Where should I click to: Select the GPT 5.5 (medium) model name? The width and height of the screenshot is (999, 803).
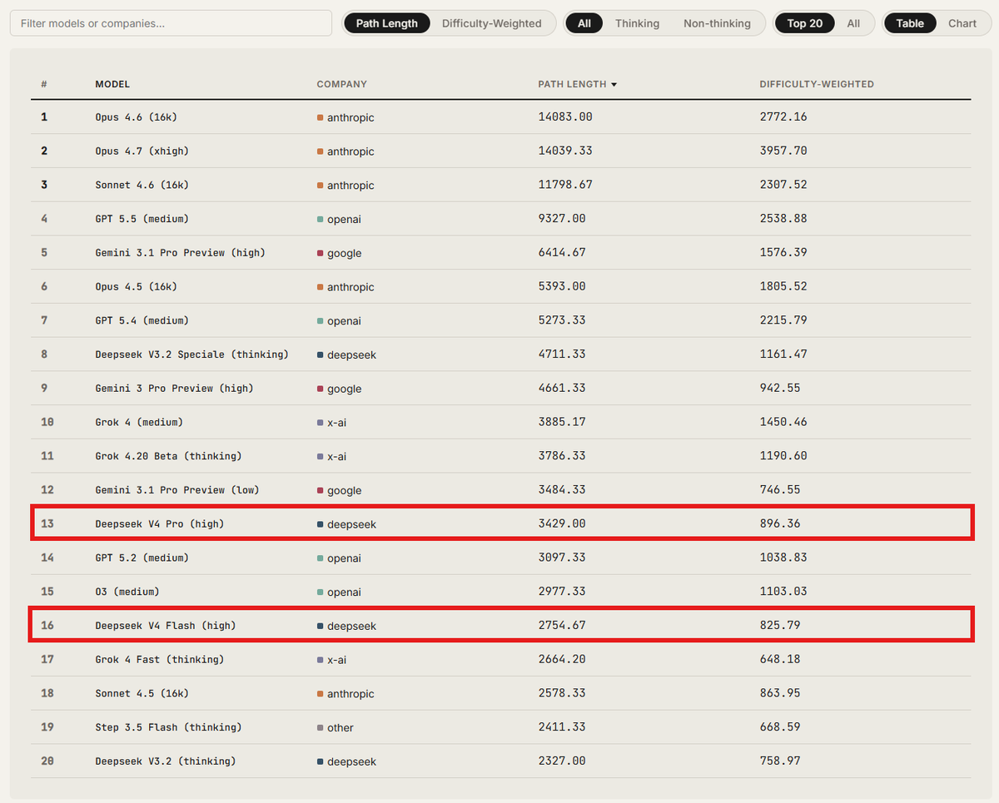click(142, 219)
